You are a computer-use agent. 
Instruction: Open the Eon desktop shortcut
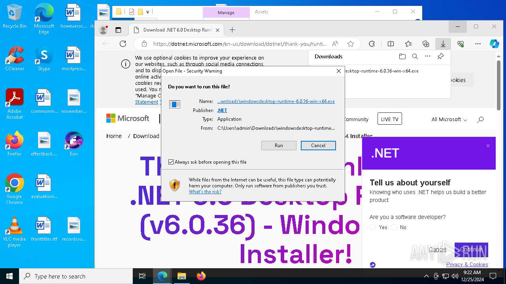[74, 144]
